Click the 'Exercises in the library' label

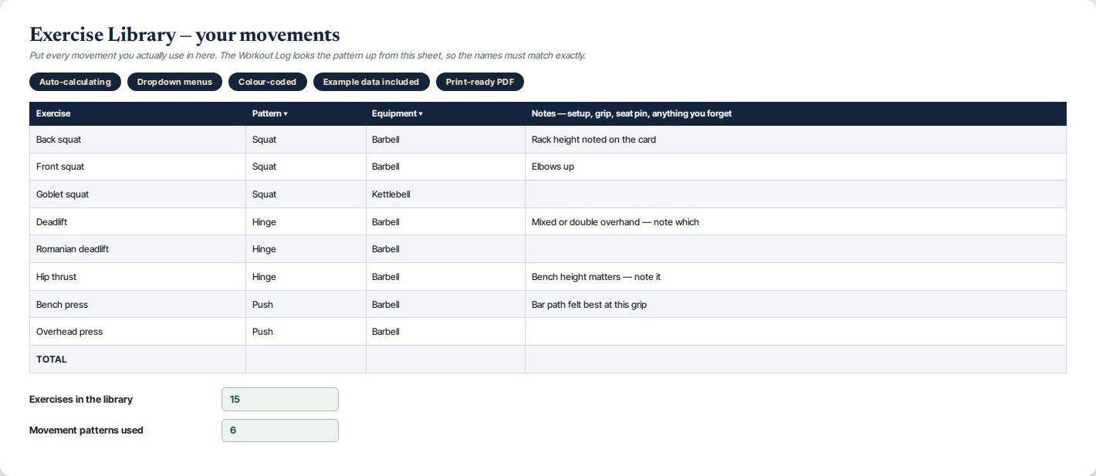click(81, 400)
